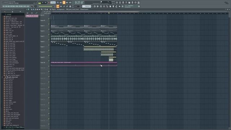Toggle the metronome icon
The height and width of the screenshot is (130, 231).
58,3
